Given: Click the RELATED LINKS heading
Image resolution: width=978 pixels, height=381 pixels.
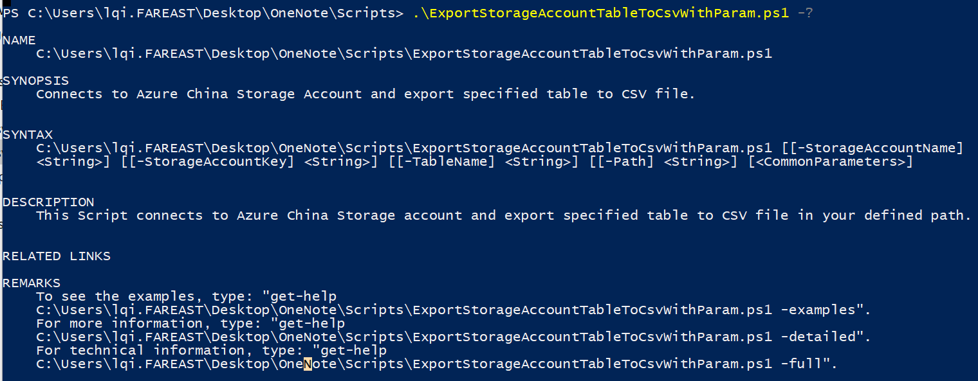Looking at the screenshot, I should (x=57, y=256).
